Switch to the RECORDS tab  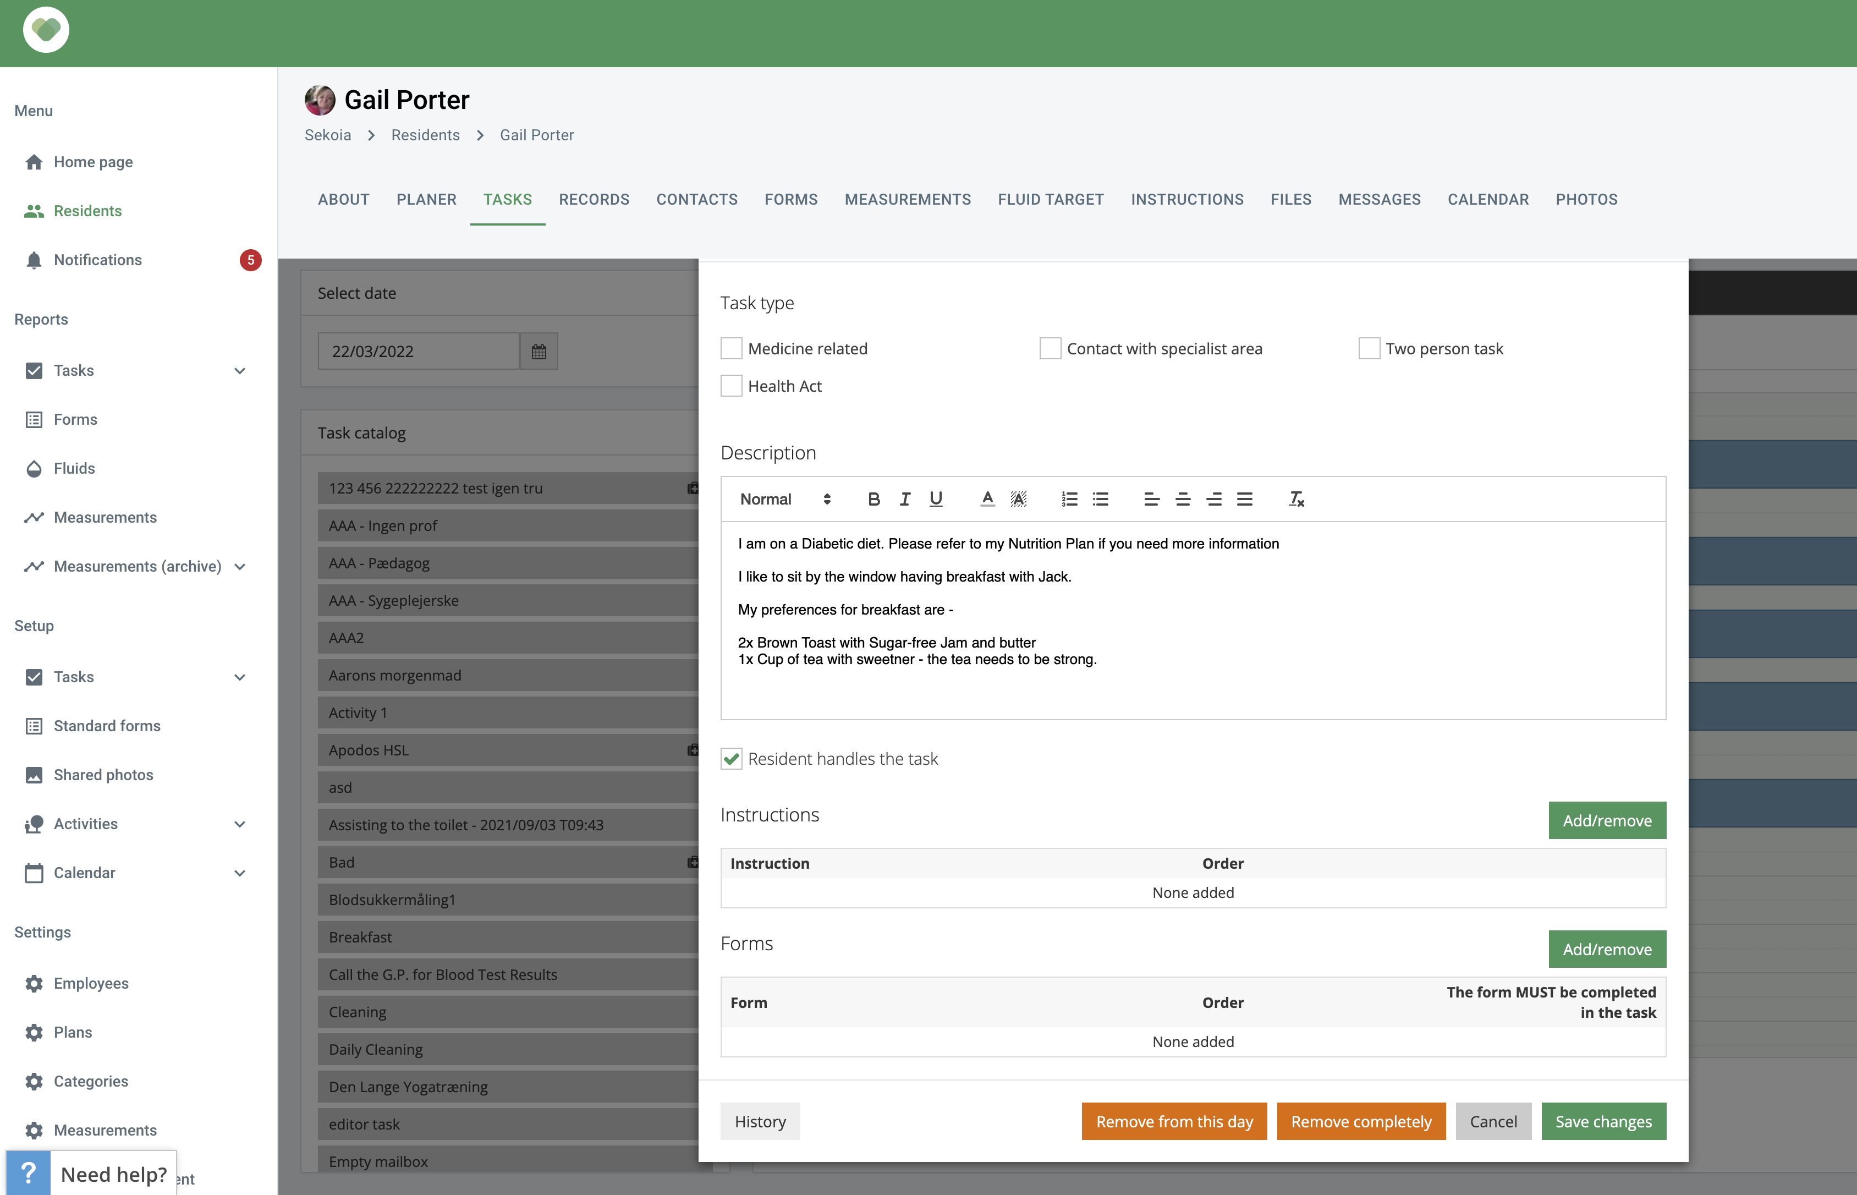coord(594,199)
